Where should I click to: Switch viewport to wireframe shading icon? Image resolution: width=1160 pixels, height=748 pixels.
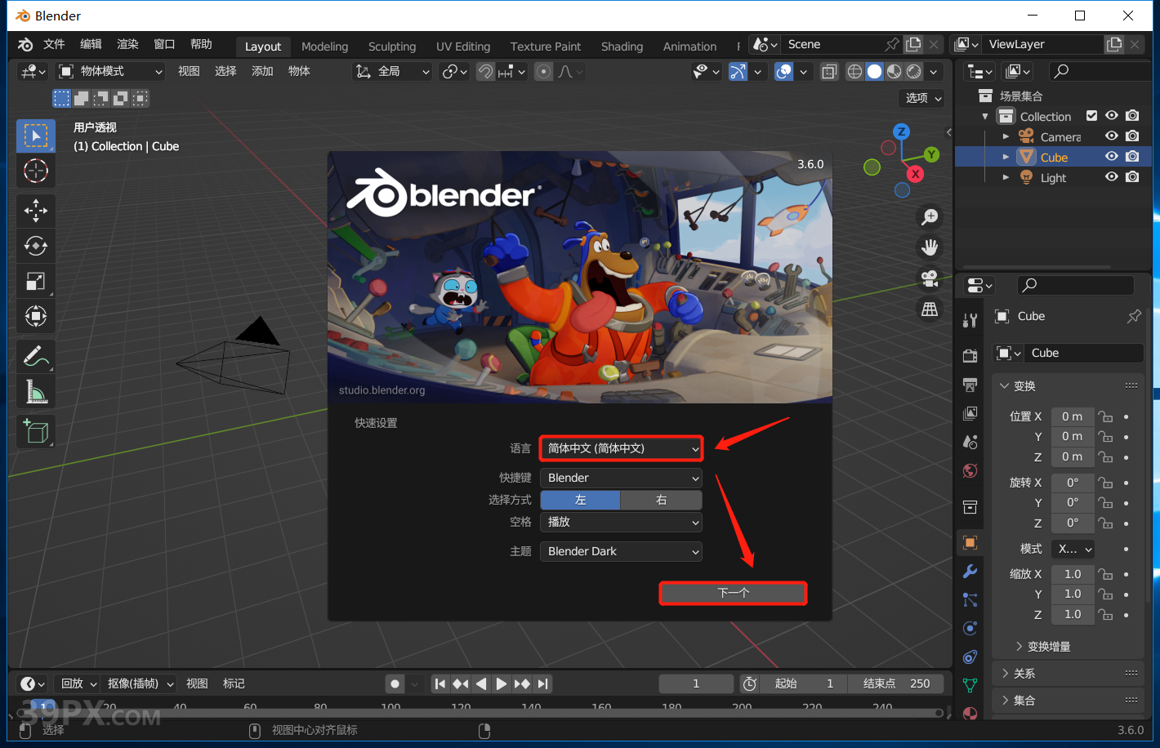coord(854,71)
